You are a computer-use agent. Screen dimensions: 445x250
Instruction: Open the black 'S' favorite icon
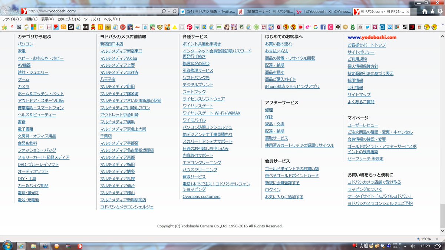coord(71,27)
